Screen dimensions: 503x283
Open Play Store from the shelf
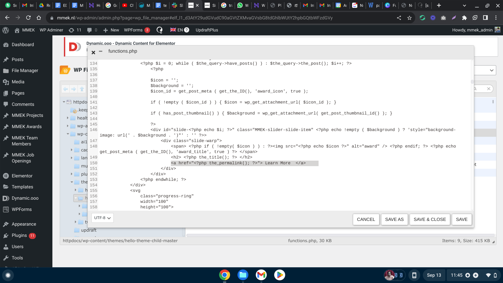(280, 275)
